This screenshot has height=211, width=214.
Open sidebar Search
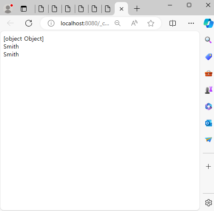click(x=208, y=40)
